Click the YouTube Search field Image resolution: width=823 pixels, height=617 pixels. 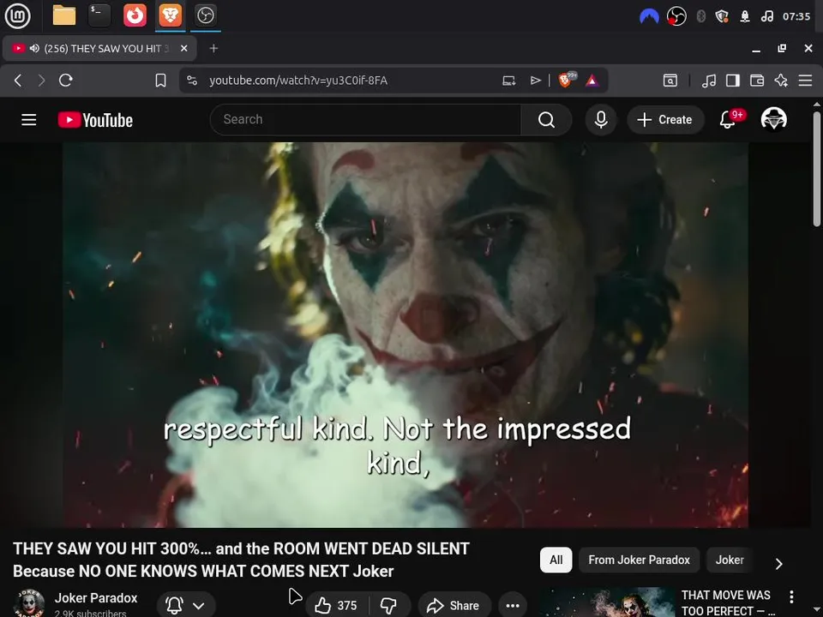pyautogui.click(x=365, y=120)
